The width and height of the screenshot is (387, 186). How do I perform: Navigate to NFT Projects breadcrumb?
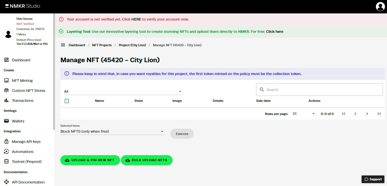click(x=102, y=45)
